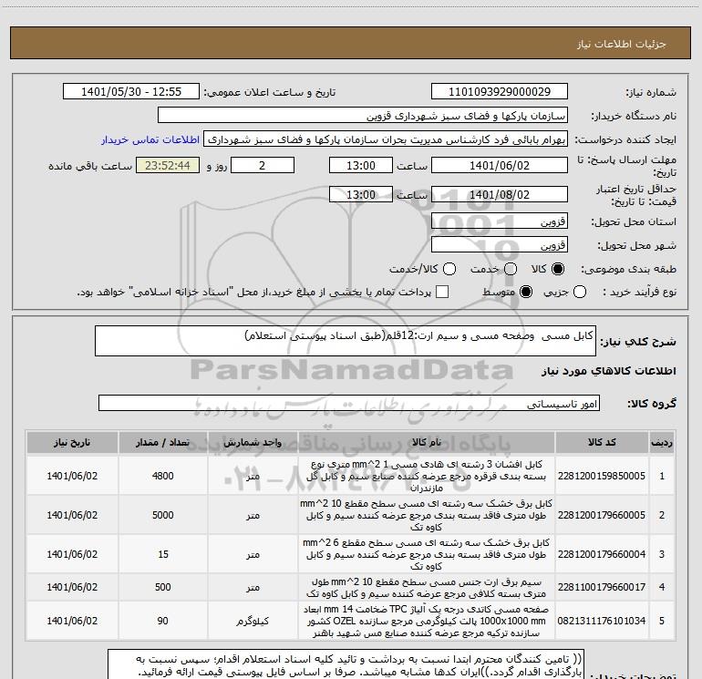Click the buyer organization name field
Viewport: 702px width, 679px height.
pos(363,116)
